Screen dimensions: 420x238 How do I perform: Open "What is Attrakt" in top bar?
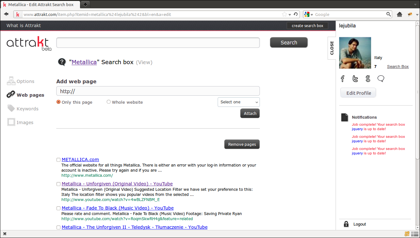pyautogui.click(x=24, y=26)
